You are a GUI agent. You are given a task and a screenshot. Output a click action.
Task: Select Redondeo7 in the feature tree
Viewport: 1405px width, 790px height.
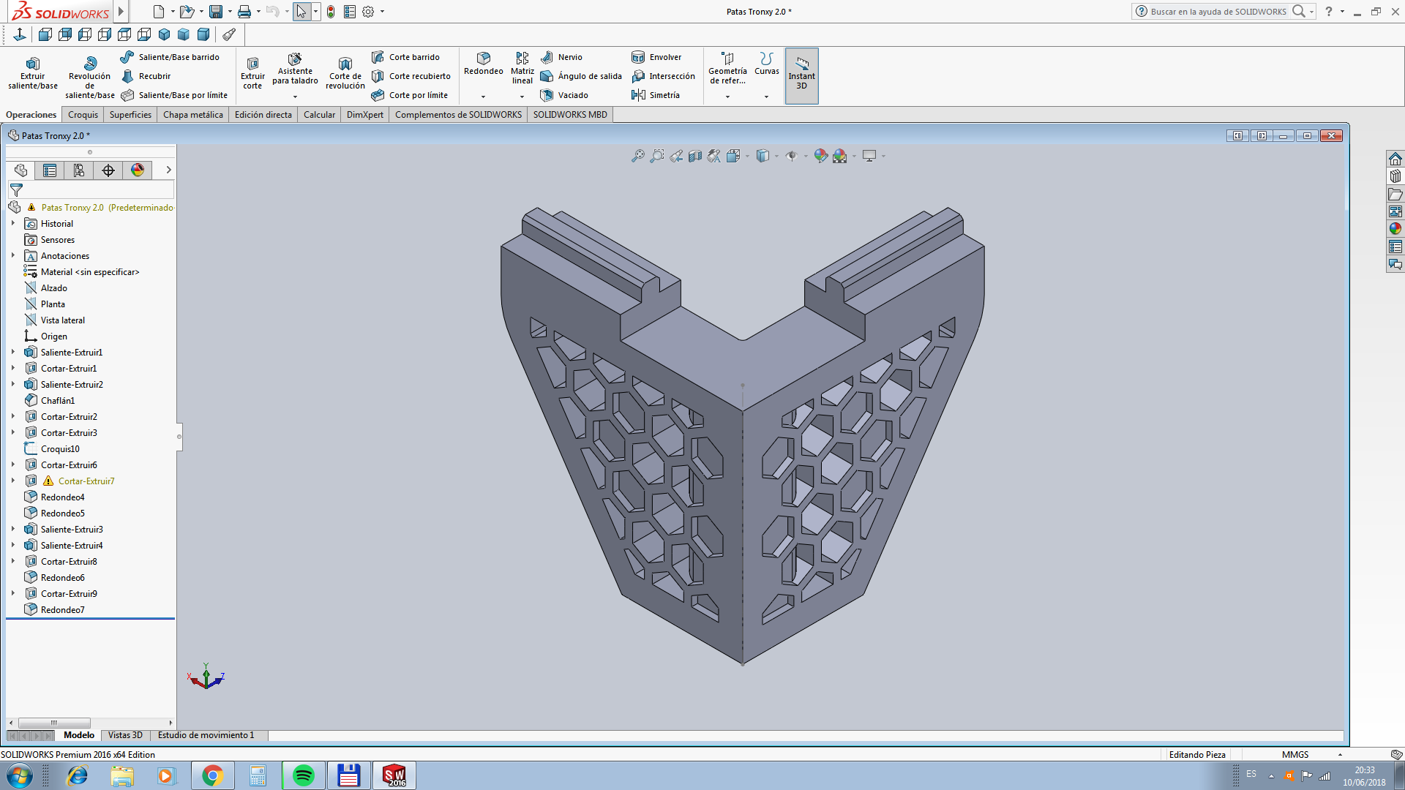55,610
